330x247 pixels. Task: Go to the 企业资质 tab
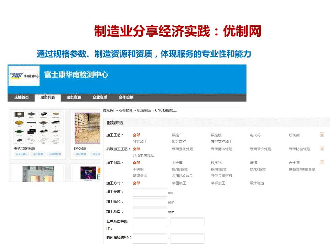[100, 97]
